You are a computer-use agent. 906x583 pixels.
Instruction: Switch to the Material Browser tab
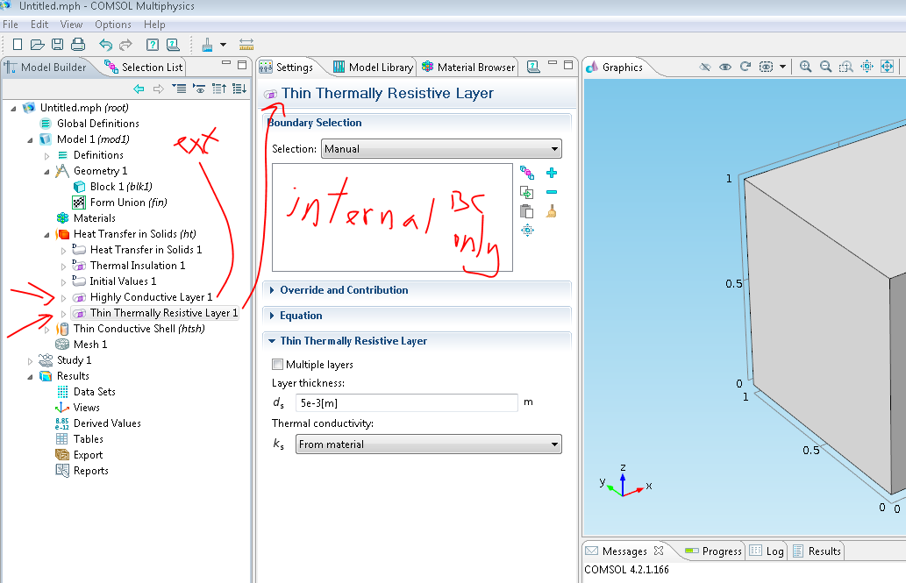click(x=468, y=68)
